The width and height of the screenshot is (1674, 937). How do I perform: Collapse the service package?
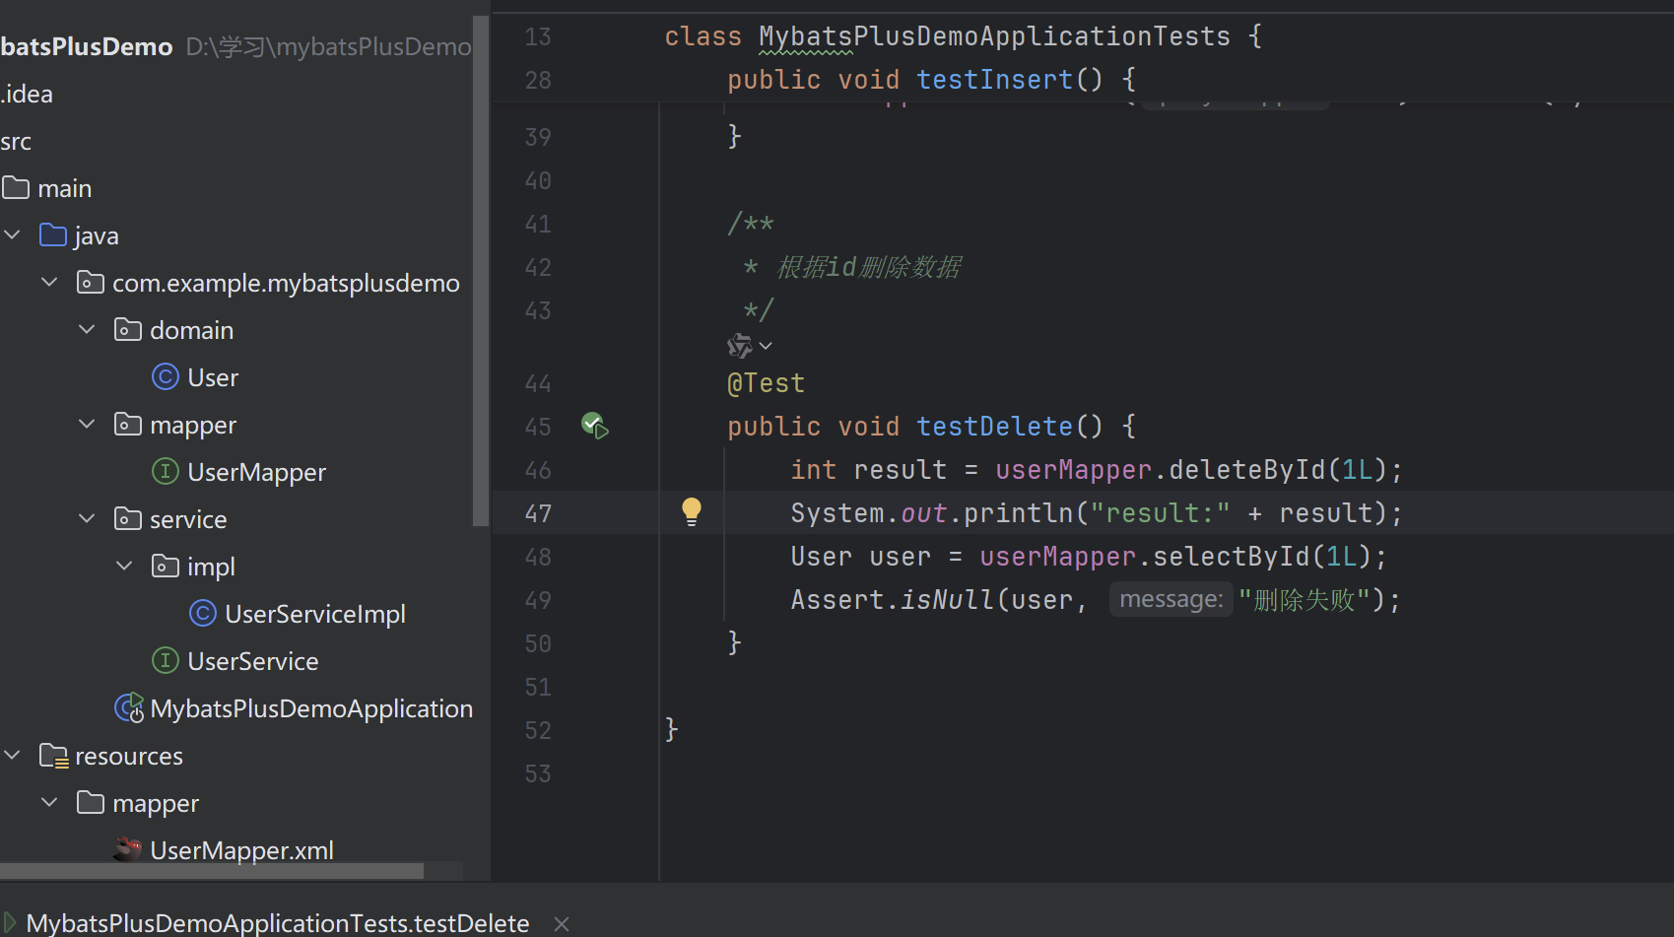[86, 518]
